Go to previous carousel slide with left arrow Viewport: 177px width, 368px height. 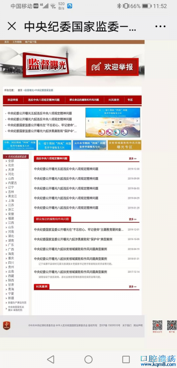(88, 121)
